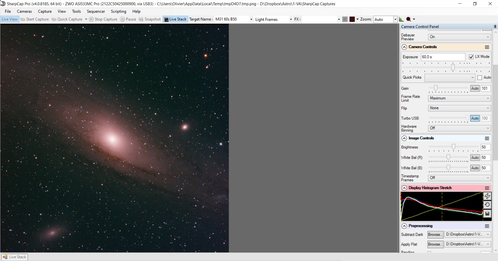Open the Display Histogram Stretch hamburger menu
Image resolution: width=498 pixels, height=261 pixels.
pos(487,188)
